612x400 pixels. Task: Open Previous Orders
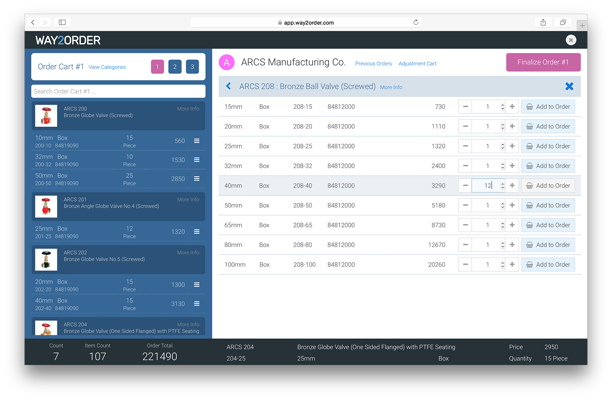coord(373,63)
